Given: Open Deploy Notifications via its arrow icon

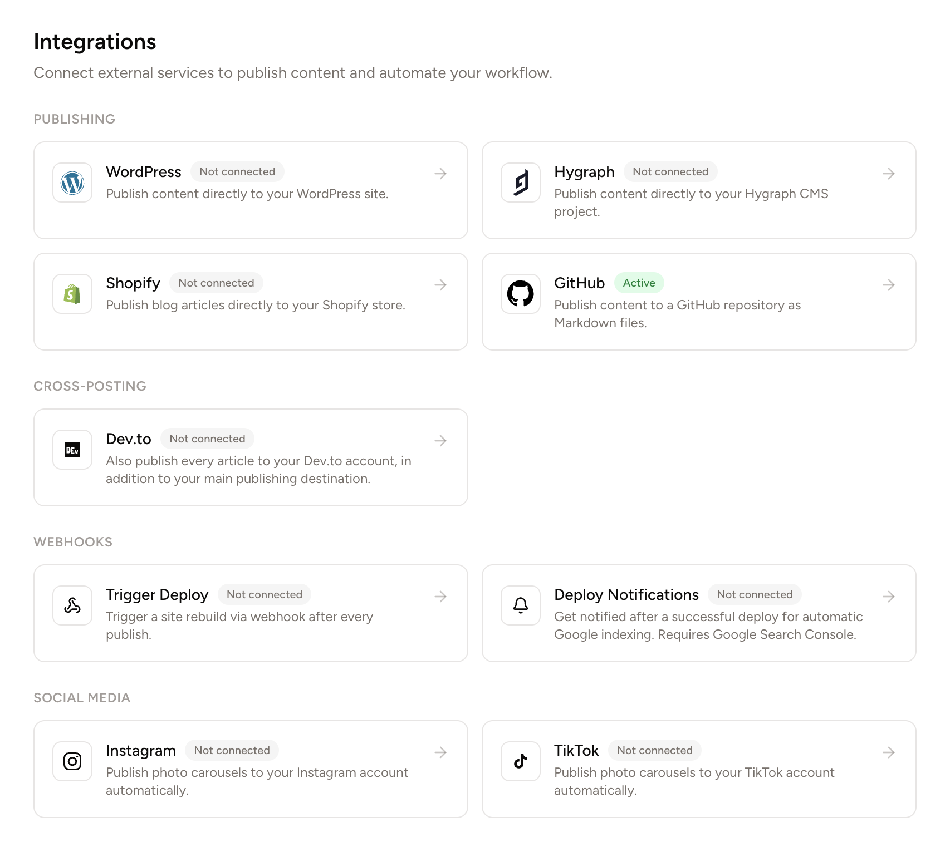Looking at the screenshot, I should (x=889, y=597).
